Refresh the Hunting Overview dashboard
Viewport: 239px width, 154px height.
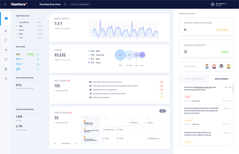tap(65, 4)
